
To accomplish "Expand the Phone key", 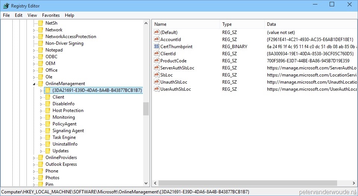I will (34, 171).
